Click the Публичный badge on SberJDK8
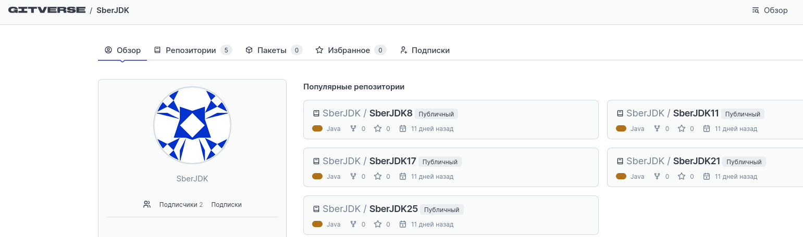The height and width of the screenshot is (237, 803). click(436, 114)
